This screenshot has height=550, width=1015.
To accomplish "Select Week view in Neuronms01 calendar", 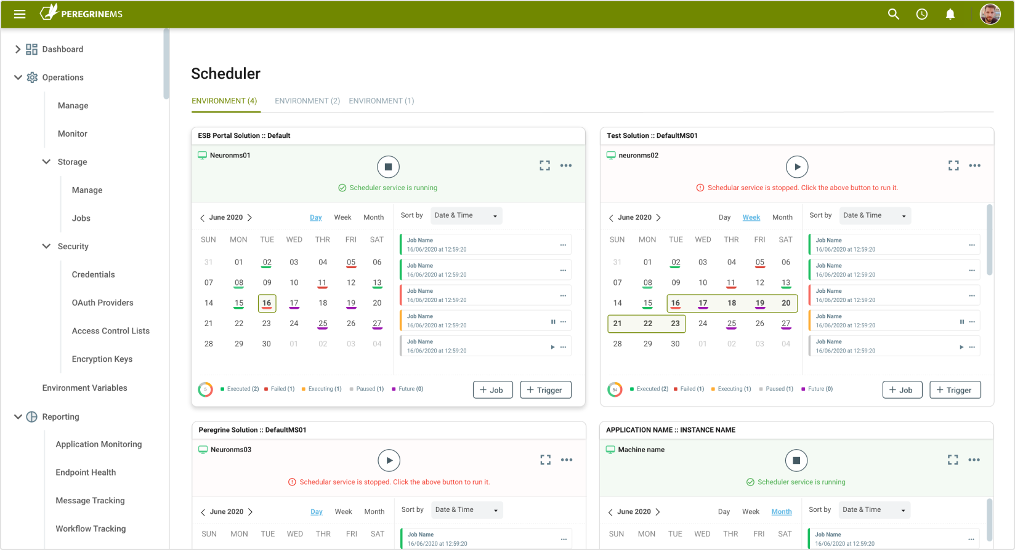I will [342, 218].
